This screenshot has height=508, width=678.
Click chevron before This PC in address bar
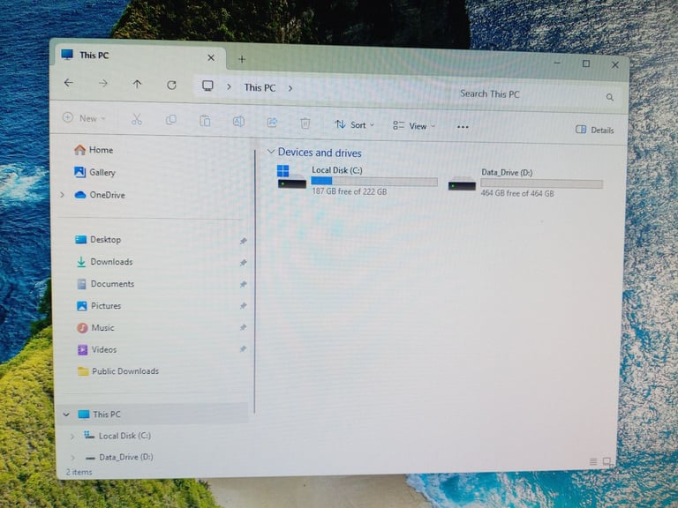(229, 86)
